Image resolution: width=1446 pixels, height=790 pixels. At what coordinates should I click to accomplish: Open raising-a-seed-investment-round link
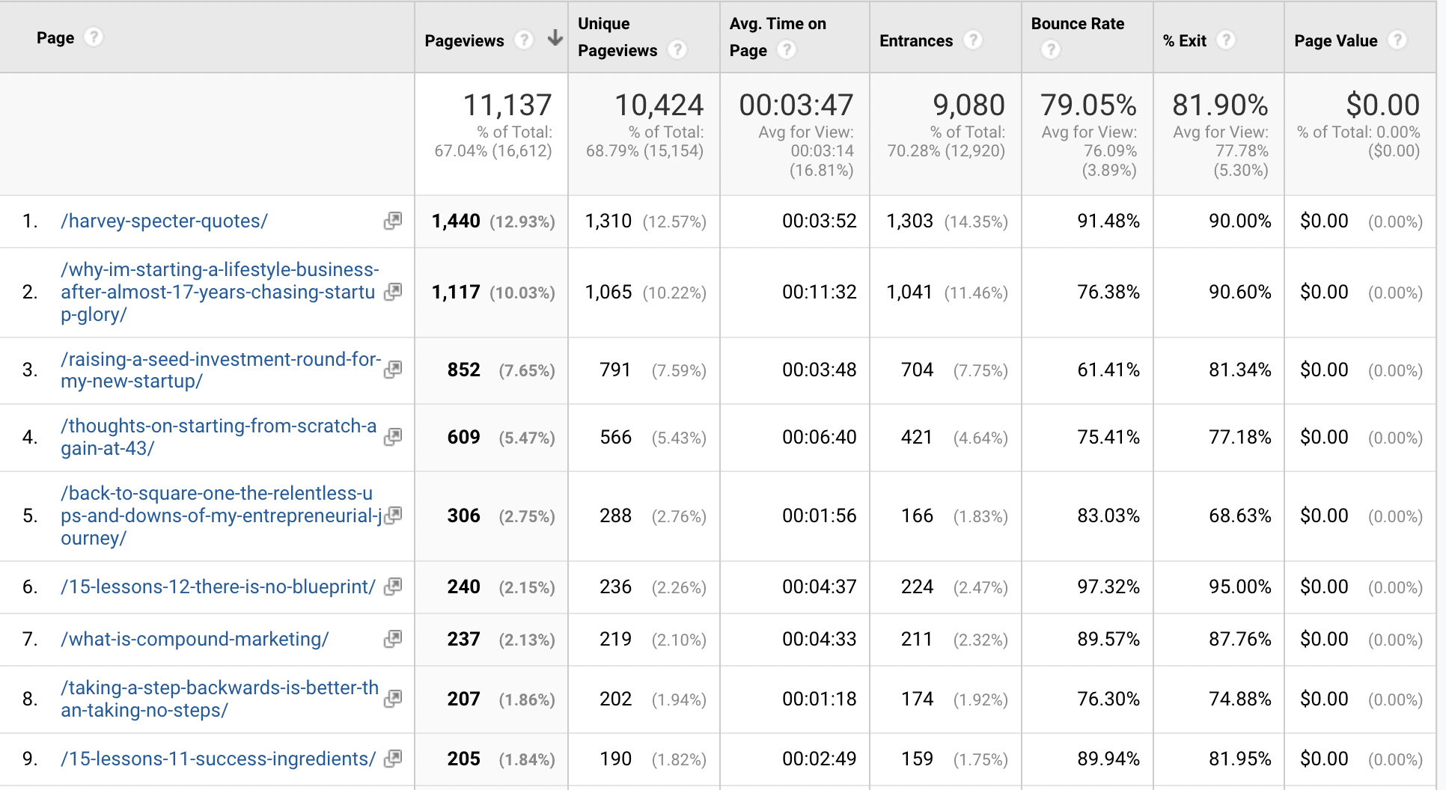tap(221, 370)
